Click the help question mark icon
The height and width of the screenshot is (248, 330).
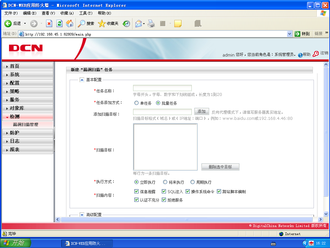[300, 55]
